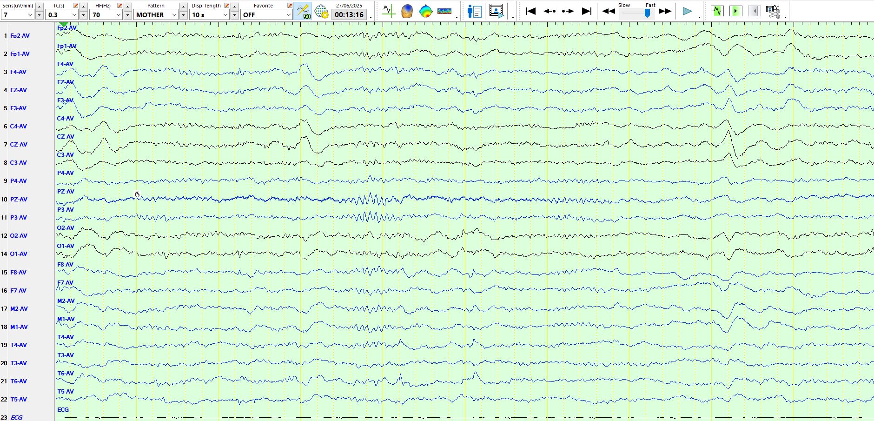Open the 3D head voltage map icon
This screenshot has height=421, width=874.
pos(407,11)
